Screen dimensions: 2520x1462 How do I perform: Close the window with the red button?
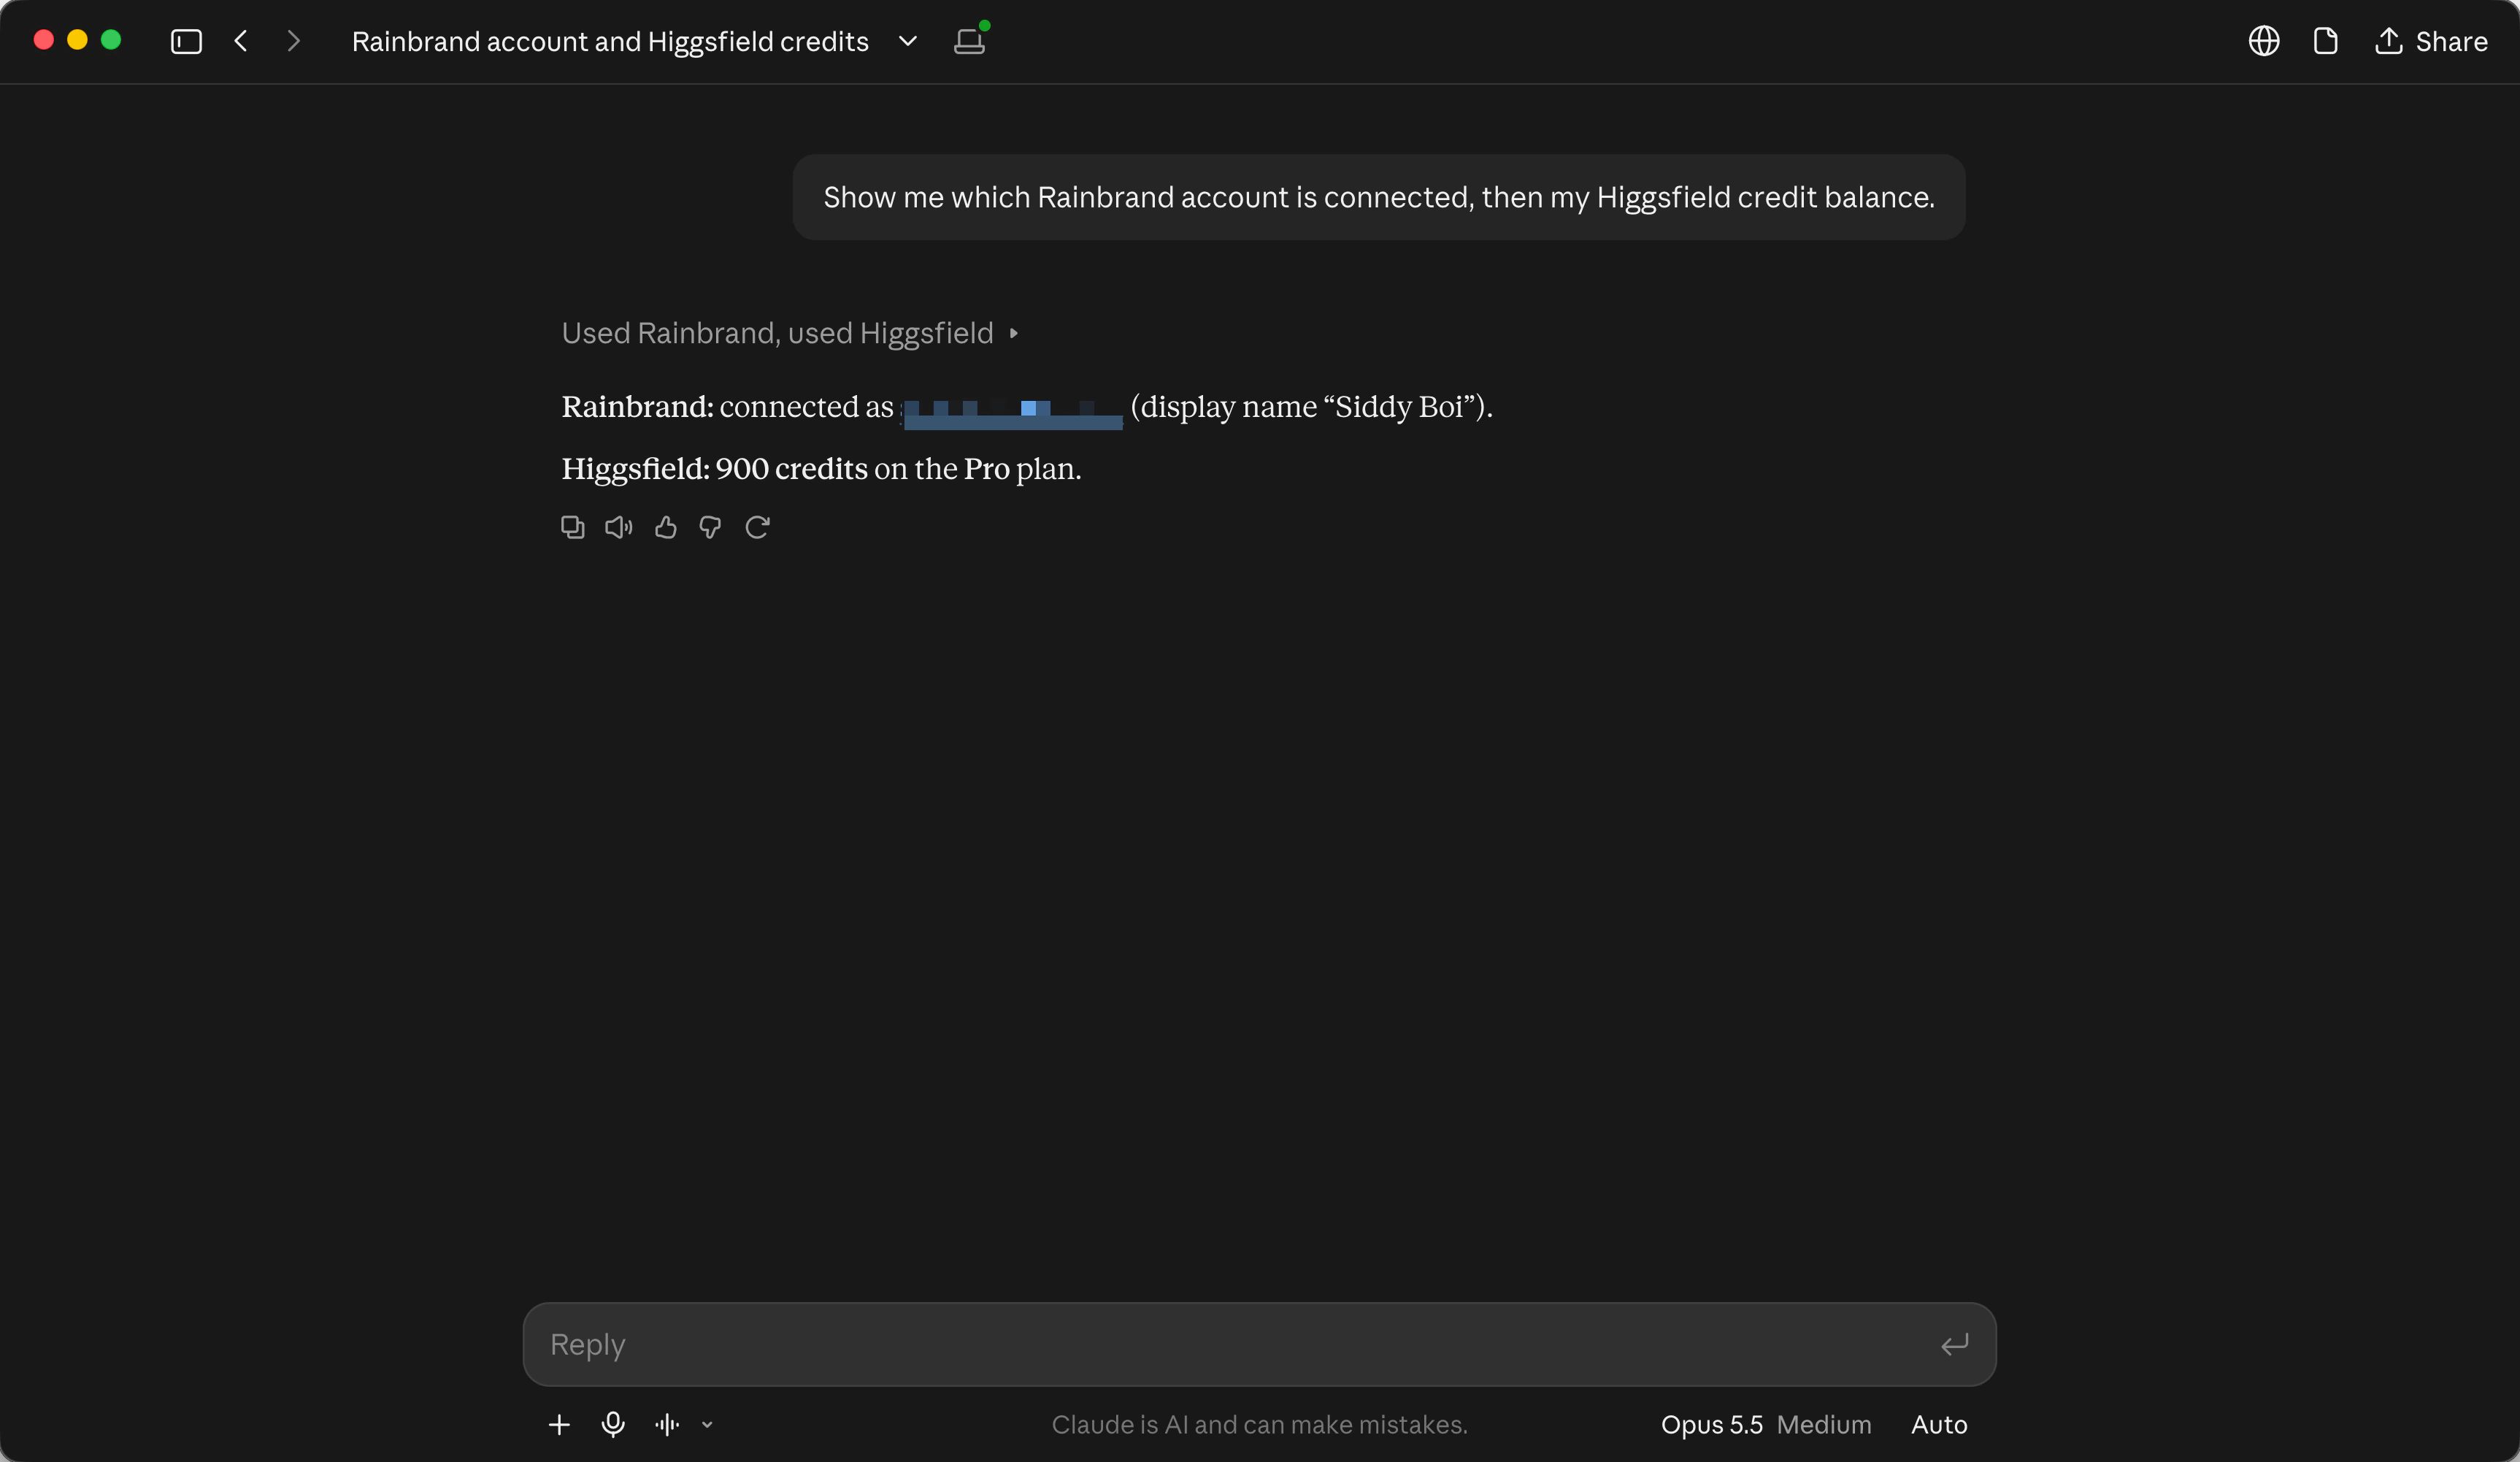(43, 39)
